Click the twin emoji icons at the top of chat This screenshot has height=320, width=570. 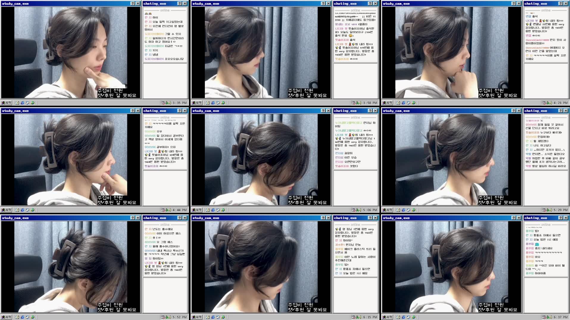(x=148, y=14)
